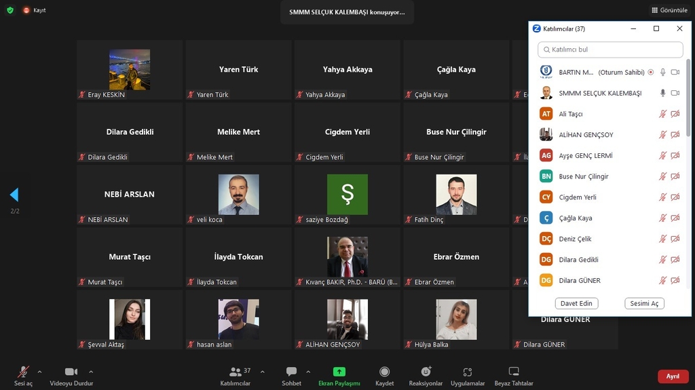695x390 pixels.
Task: Select Deniz Çelik in participants list
Action: click(610, 239)
